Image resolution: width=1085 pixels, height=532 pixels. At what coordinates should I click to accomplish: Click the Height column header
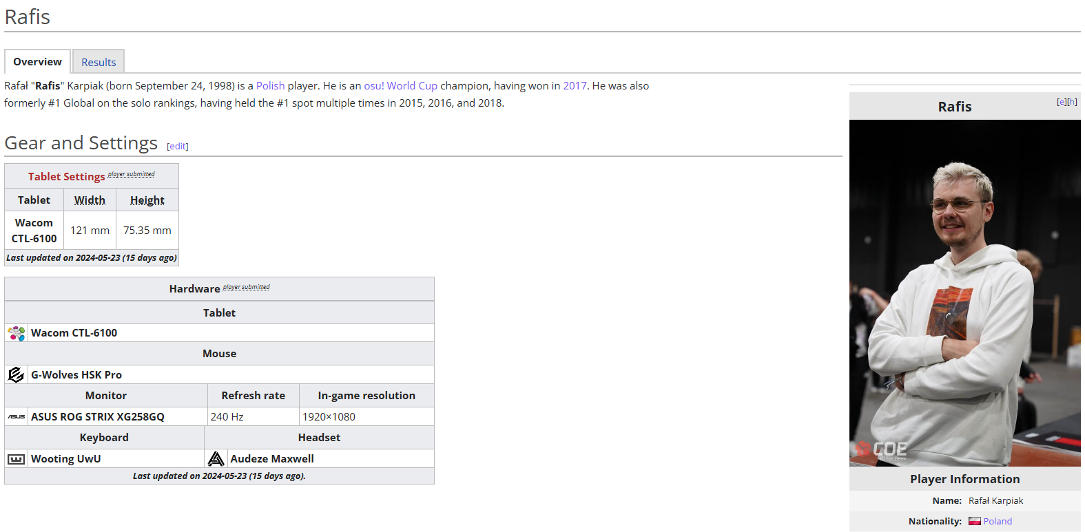tap(147, 200)
